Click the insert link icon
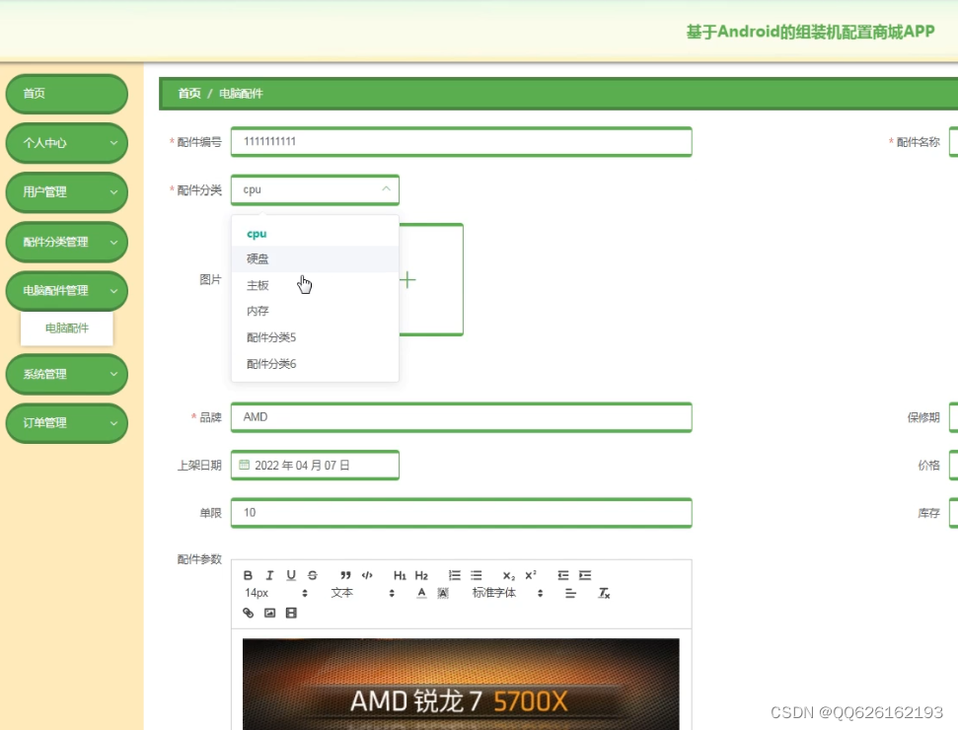958x730 pixels. (x=247, y=613)
